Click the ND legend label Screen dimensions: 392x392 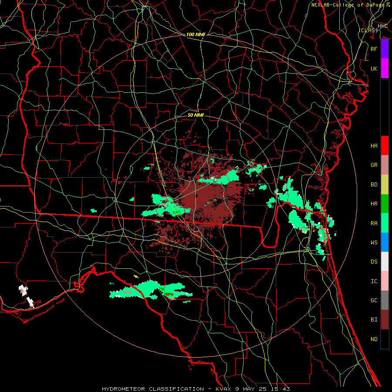pos(374,339)
